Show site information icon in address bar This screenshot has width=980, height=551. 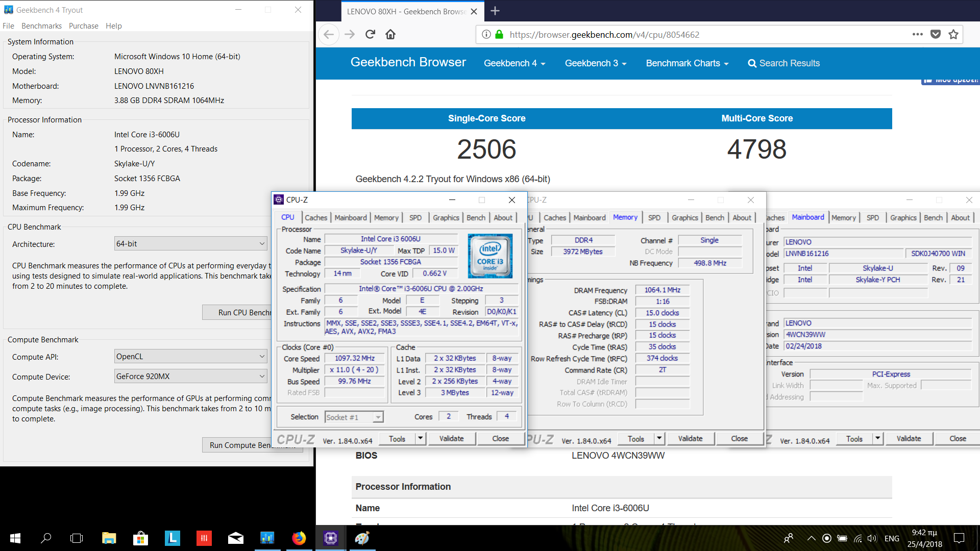point(486,35)
